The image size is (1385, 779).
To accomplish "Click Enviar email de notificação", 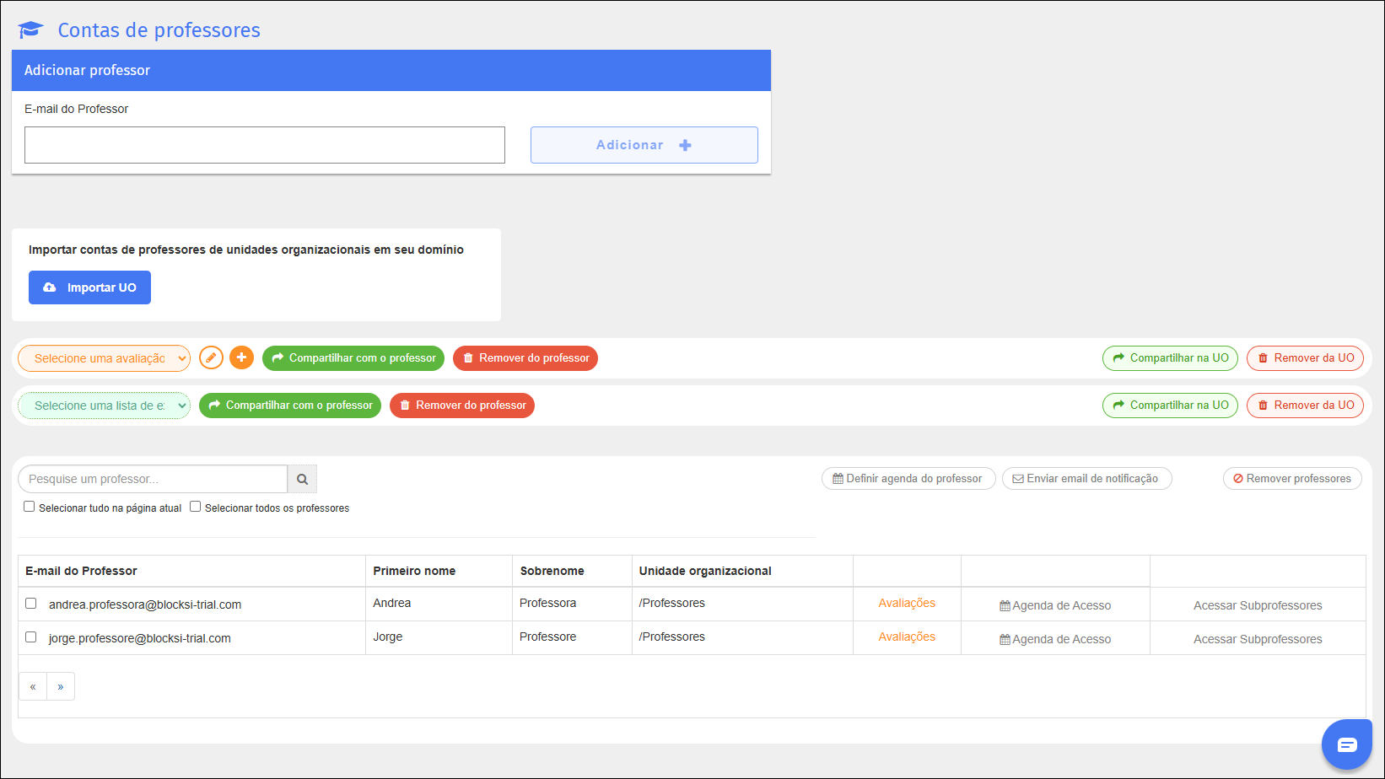I will (1086, 478).
